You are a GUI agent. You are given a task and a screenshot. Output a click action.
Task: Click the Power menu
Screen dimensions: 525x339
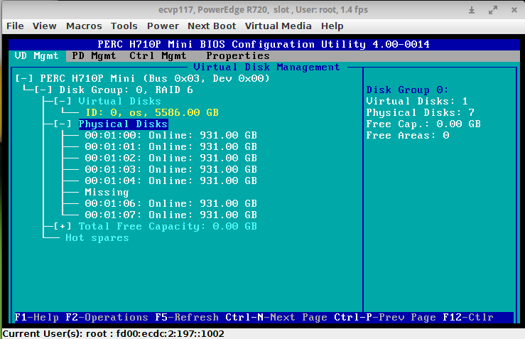click(163, 26)
